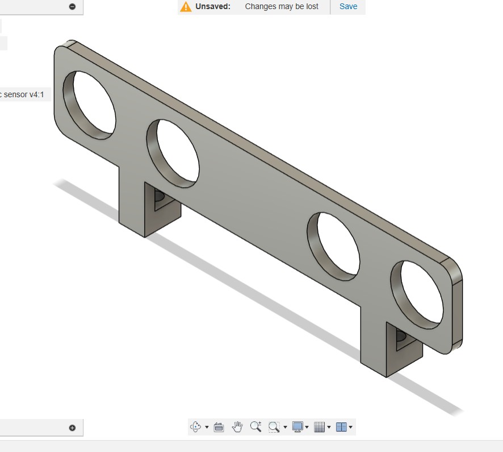Open the Zoom Window dropdown arrow
This screenshot has height=452, width=503.
[x=284, y=427]
